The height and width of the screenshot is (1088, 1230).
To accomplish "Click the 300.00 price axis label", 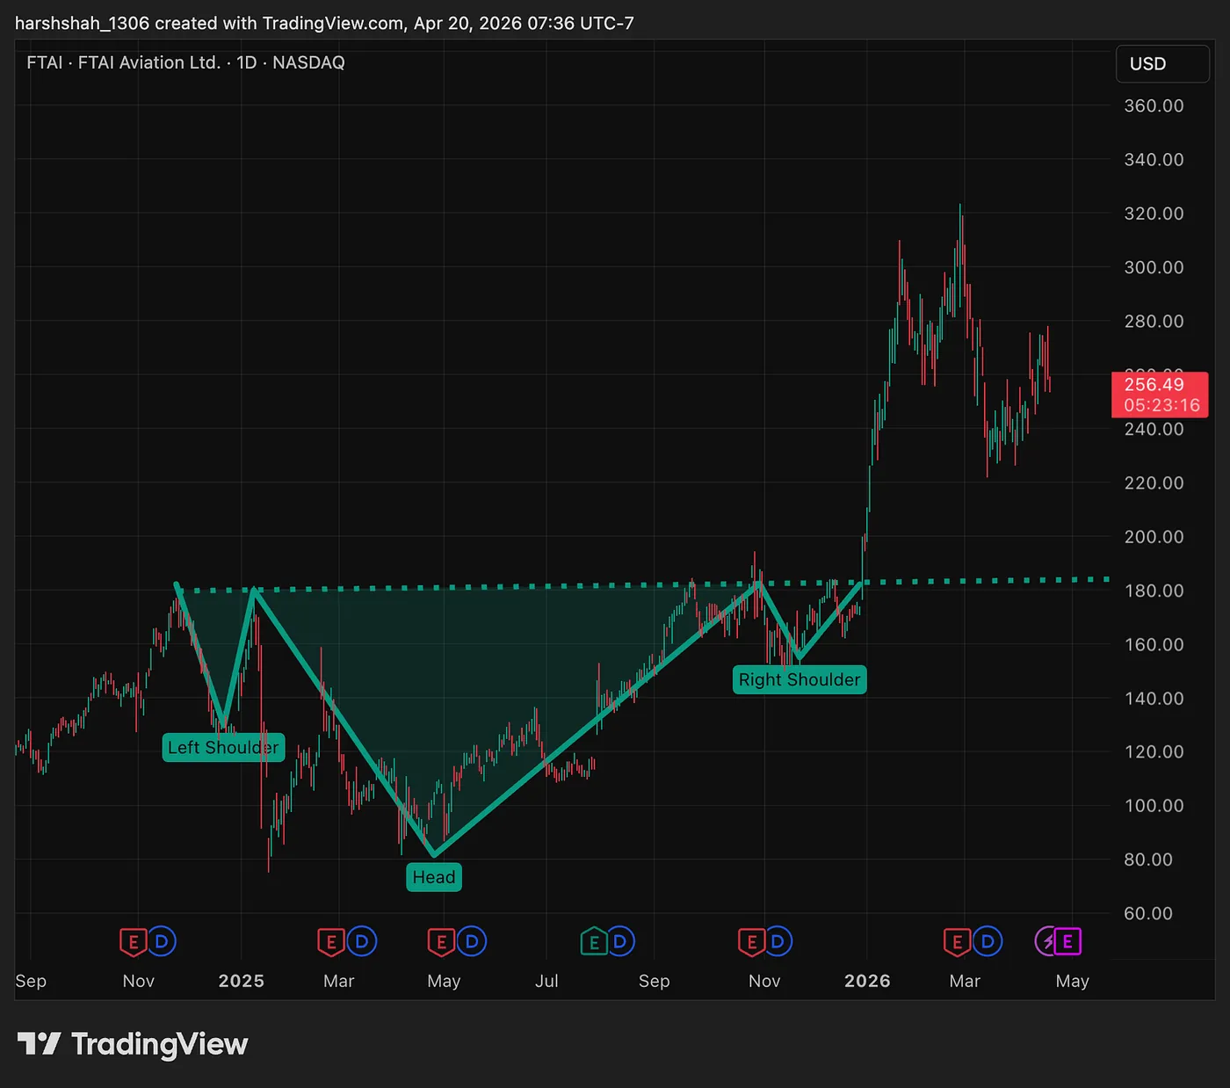I will 1154,267.
